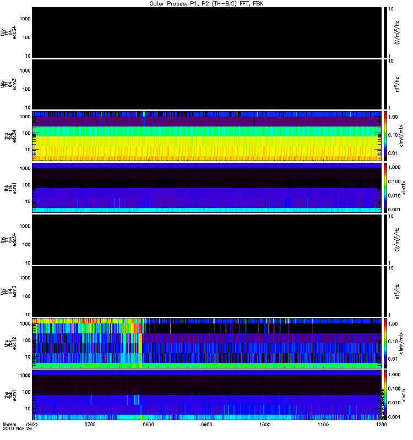Click the (V/m)²/Hz unit label of thc fff edc34

(397, 240)
